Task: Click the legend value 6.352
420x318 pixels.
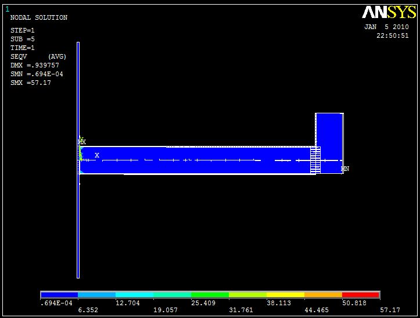Action: click(88, 310)
